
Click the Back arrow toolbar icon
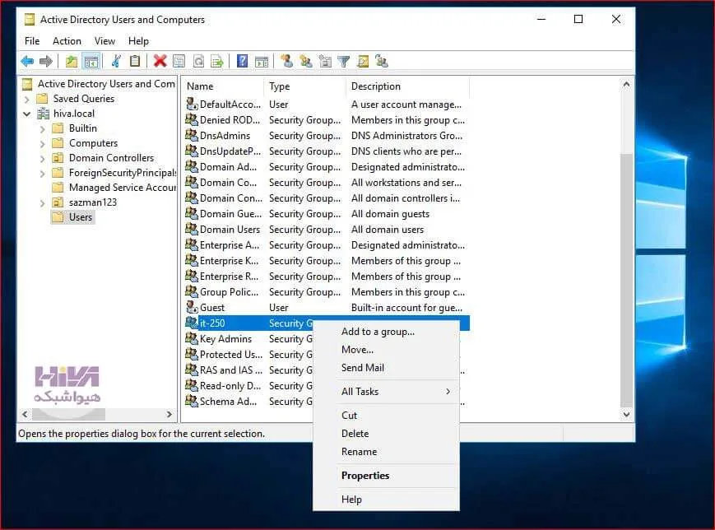pos(28,61)
